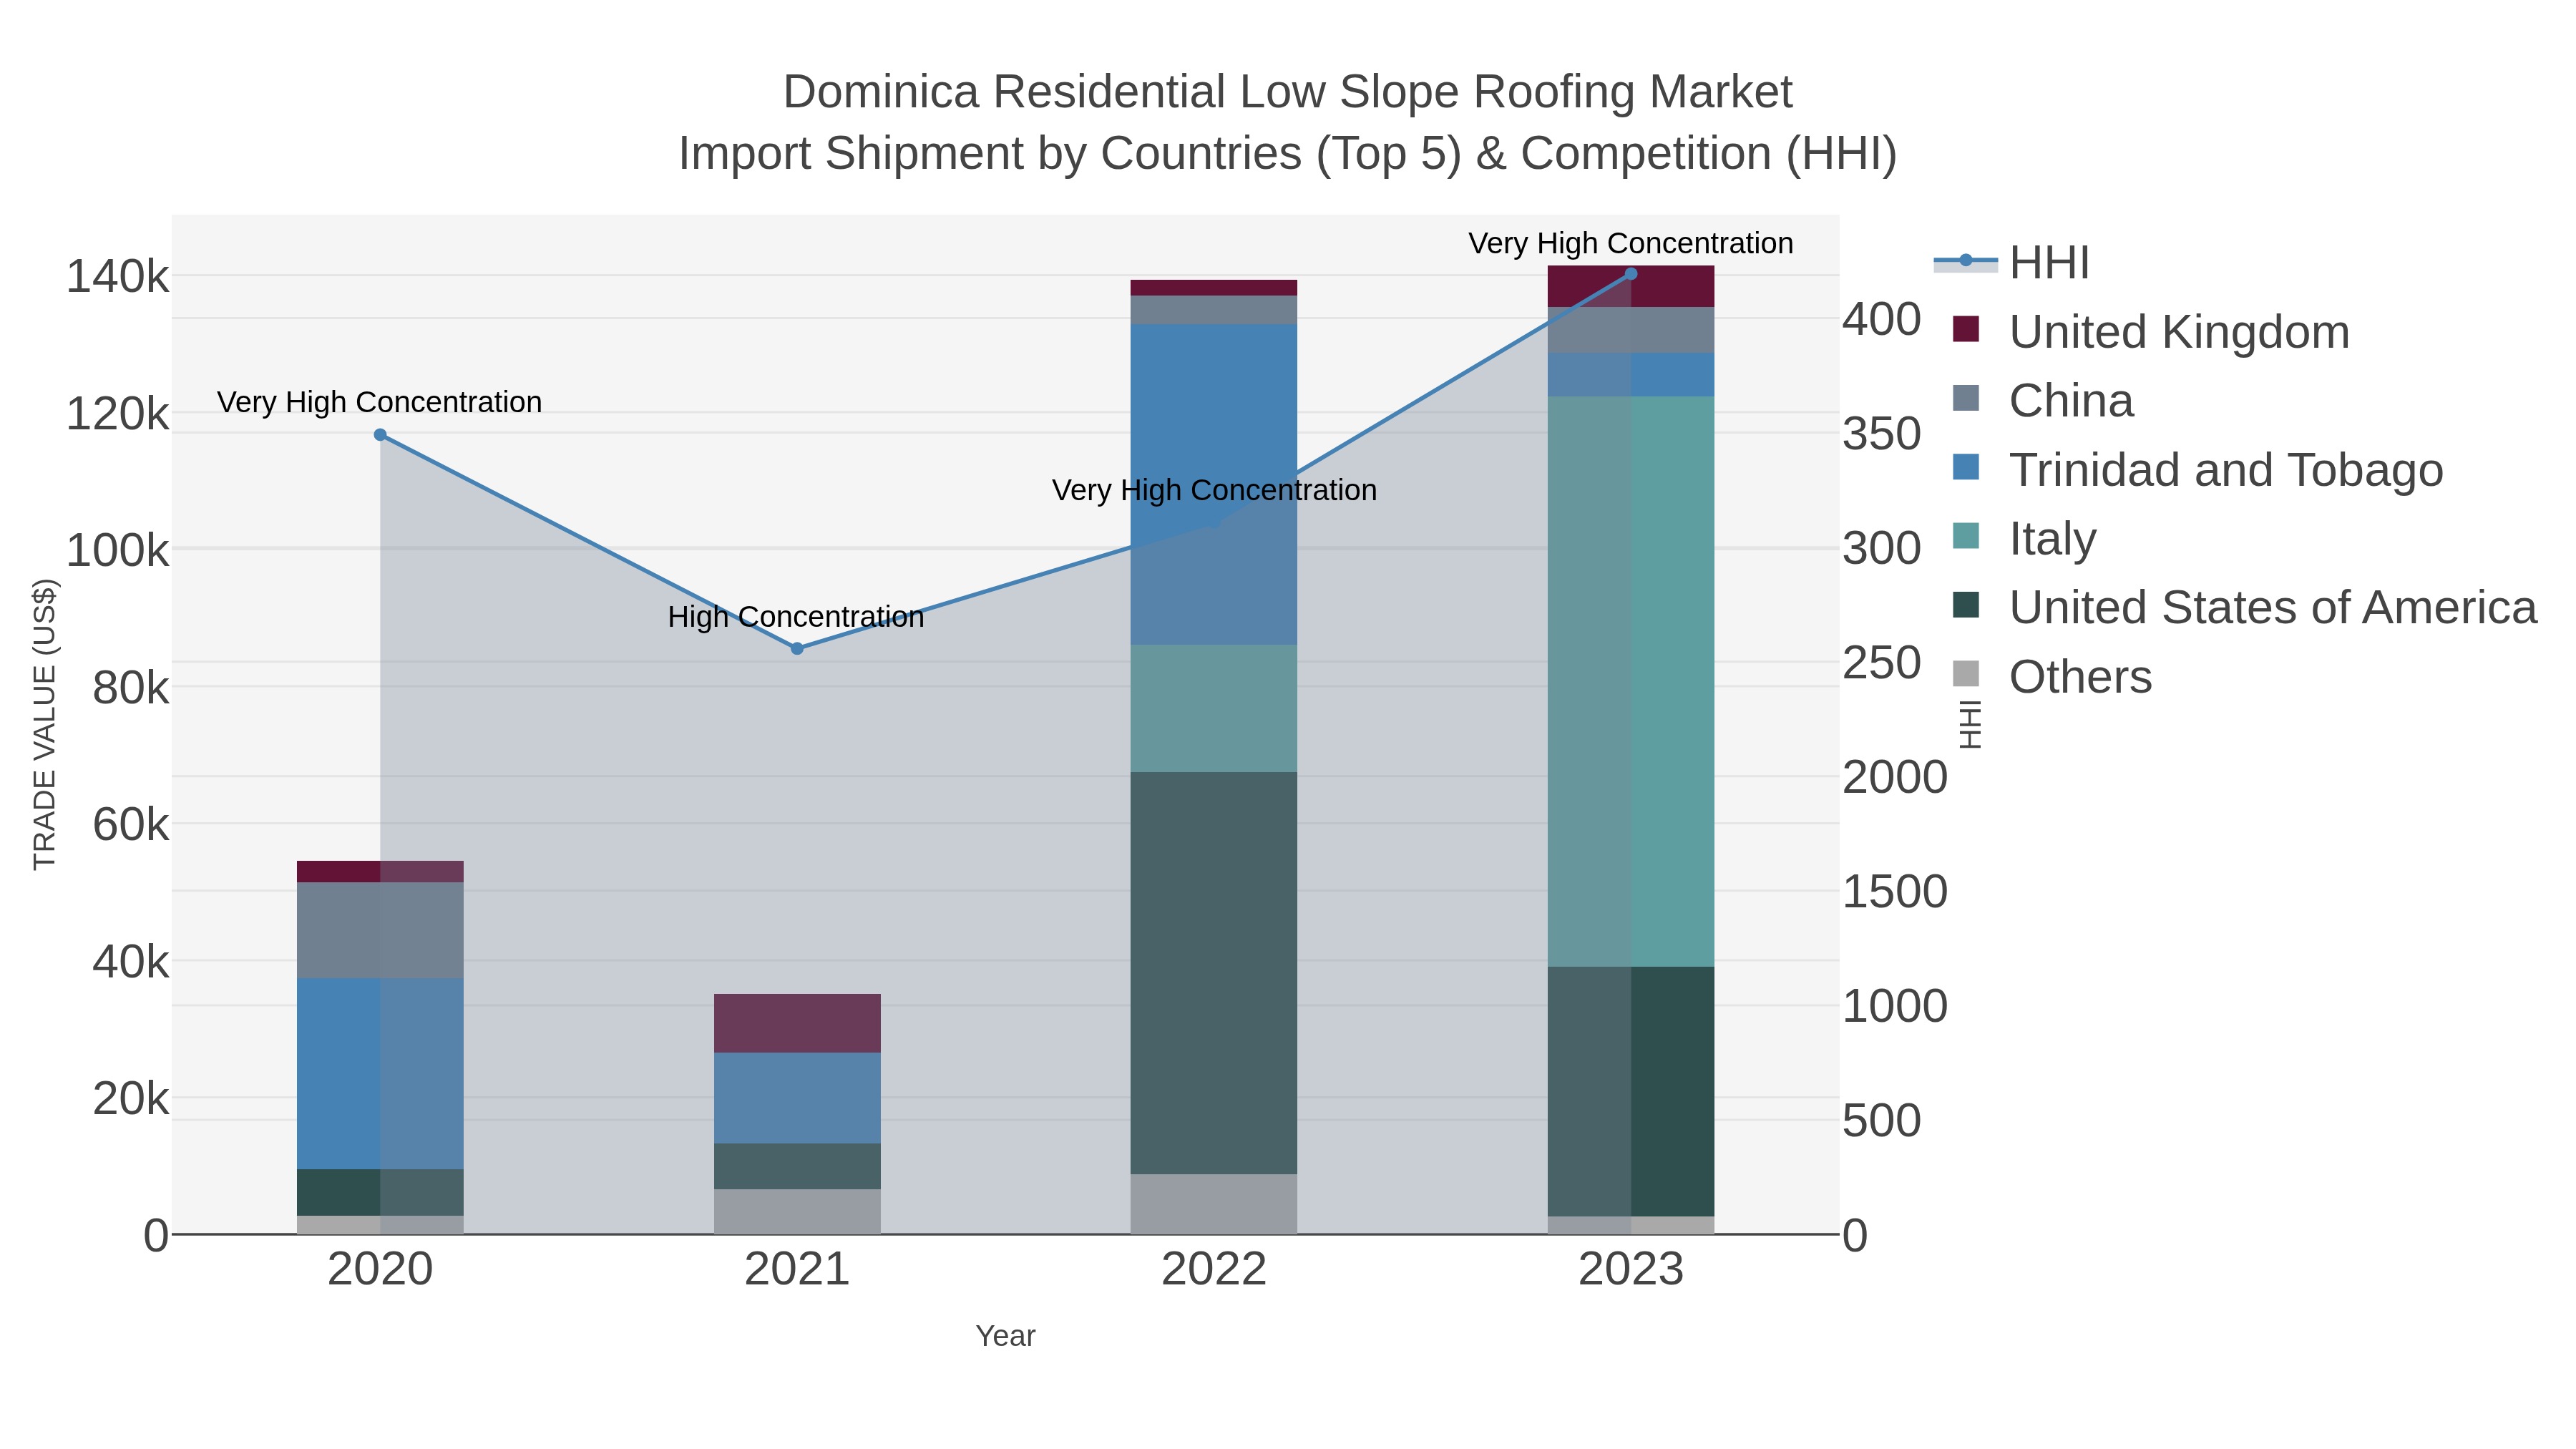Click the 2023 Italy bar segment
This screenshot has width=2576, height=1449.
pos(1631,682)
